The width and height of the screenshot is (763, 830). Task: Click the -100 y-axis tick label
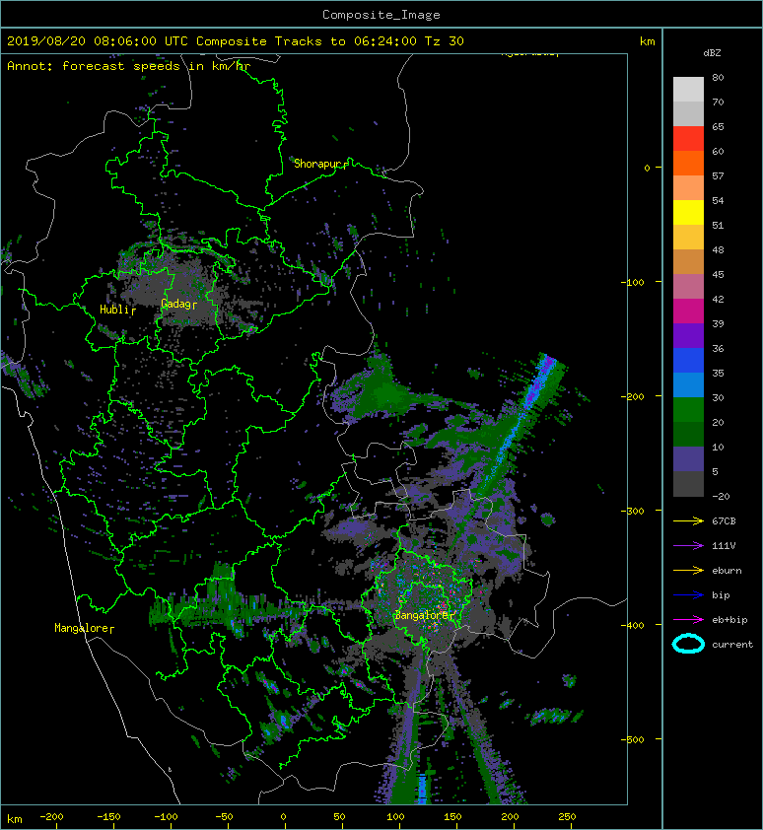633,282
